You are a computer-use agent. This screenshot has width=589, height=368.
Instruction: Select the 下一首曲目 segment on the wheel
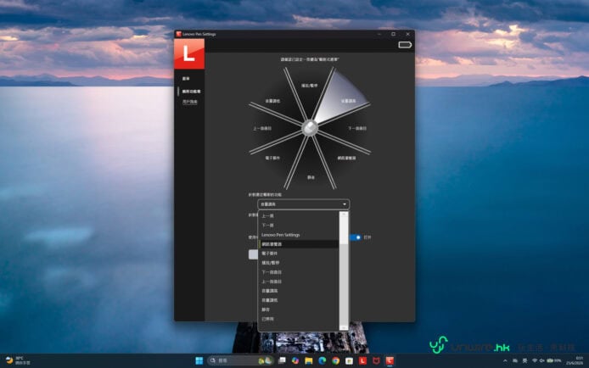356,128
